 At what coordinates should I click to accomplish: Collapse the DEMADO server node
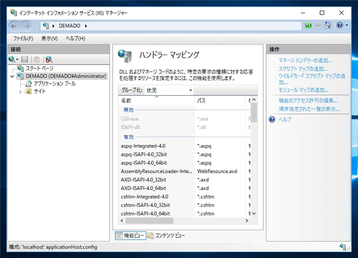(x=12, y=76)
